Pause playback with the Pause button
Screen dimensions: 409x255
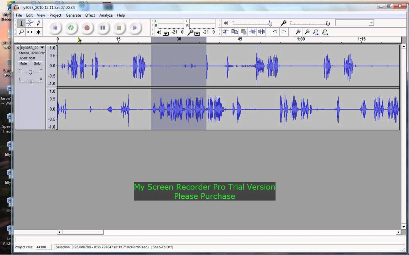103,28
